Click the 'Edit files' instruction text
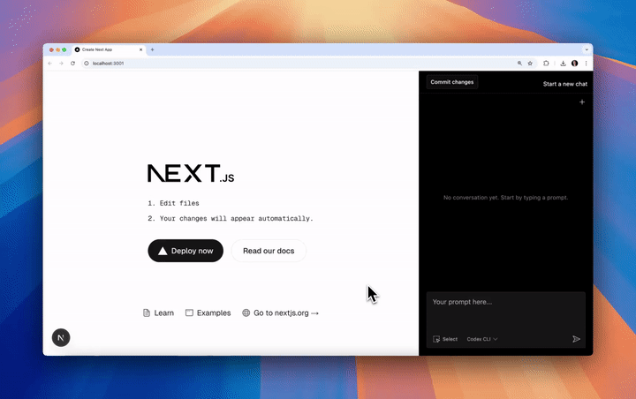636x399 pixels. 179,203
